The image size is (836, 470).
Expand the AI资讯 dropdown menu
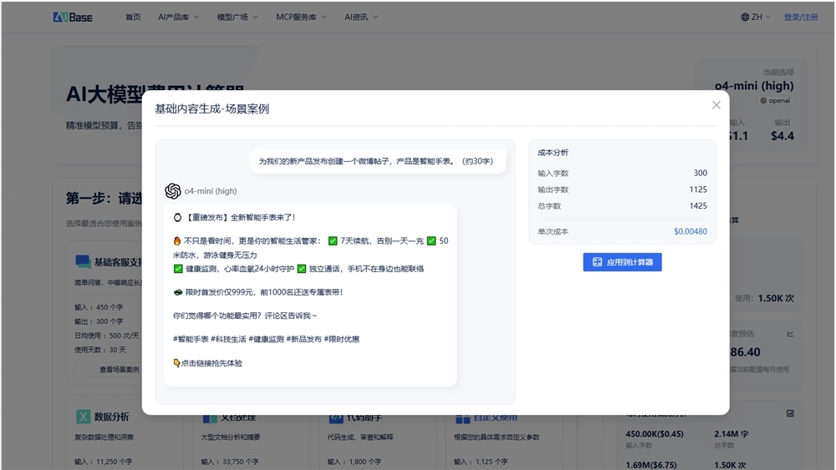(361, 17)
